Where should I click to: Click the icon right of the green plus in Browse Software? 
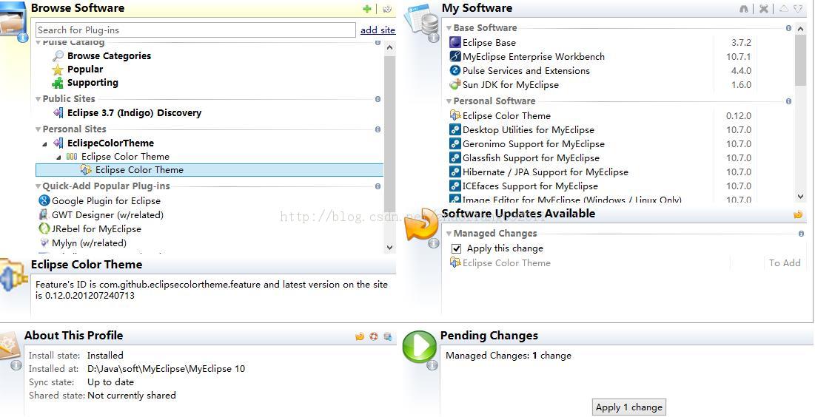tap(387, 9)
